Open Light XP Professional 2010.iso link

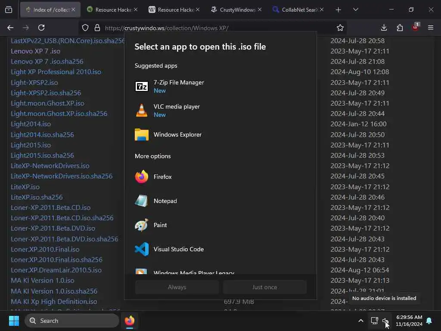click(x=56, y=72)
